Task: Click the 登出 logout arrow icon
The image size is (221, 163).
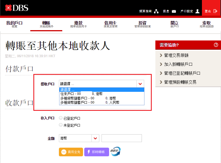Action: pyautogui.click(x=215, y=11)
